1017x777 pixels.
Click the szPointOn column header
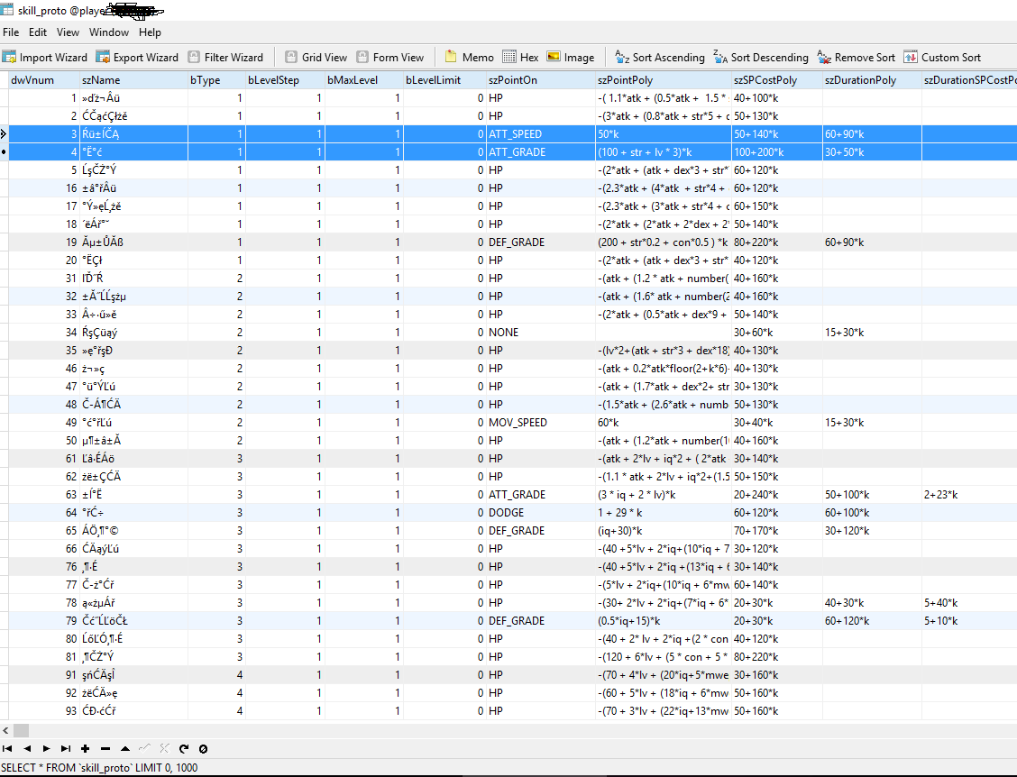click(x=512, y=80)
